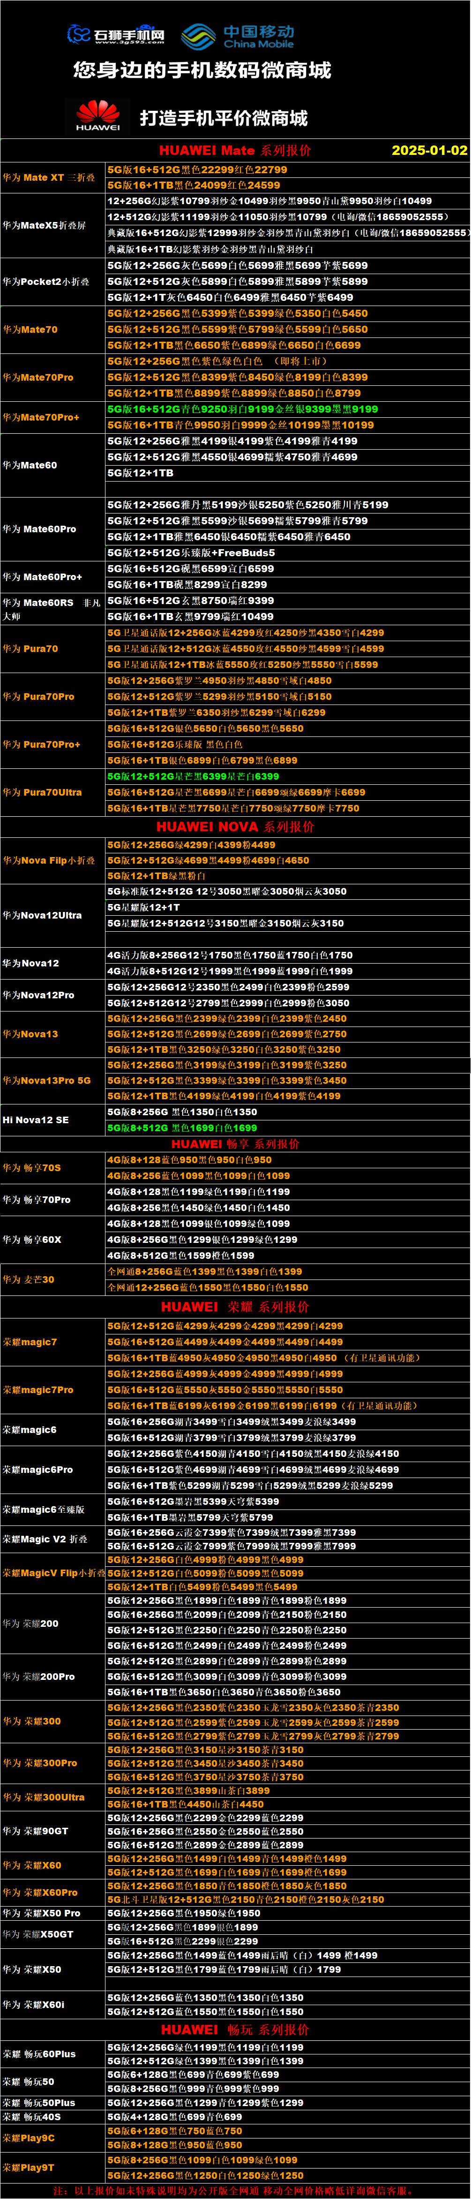Viewport: 471px width, 2199px height.
Task: Select the 华为Nova12 model cell
Action: [53, 963]
